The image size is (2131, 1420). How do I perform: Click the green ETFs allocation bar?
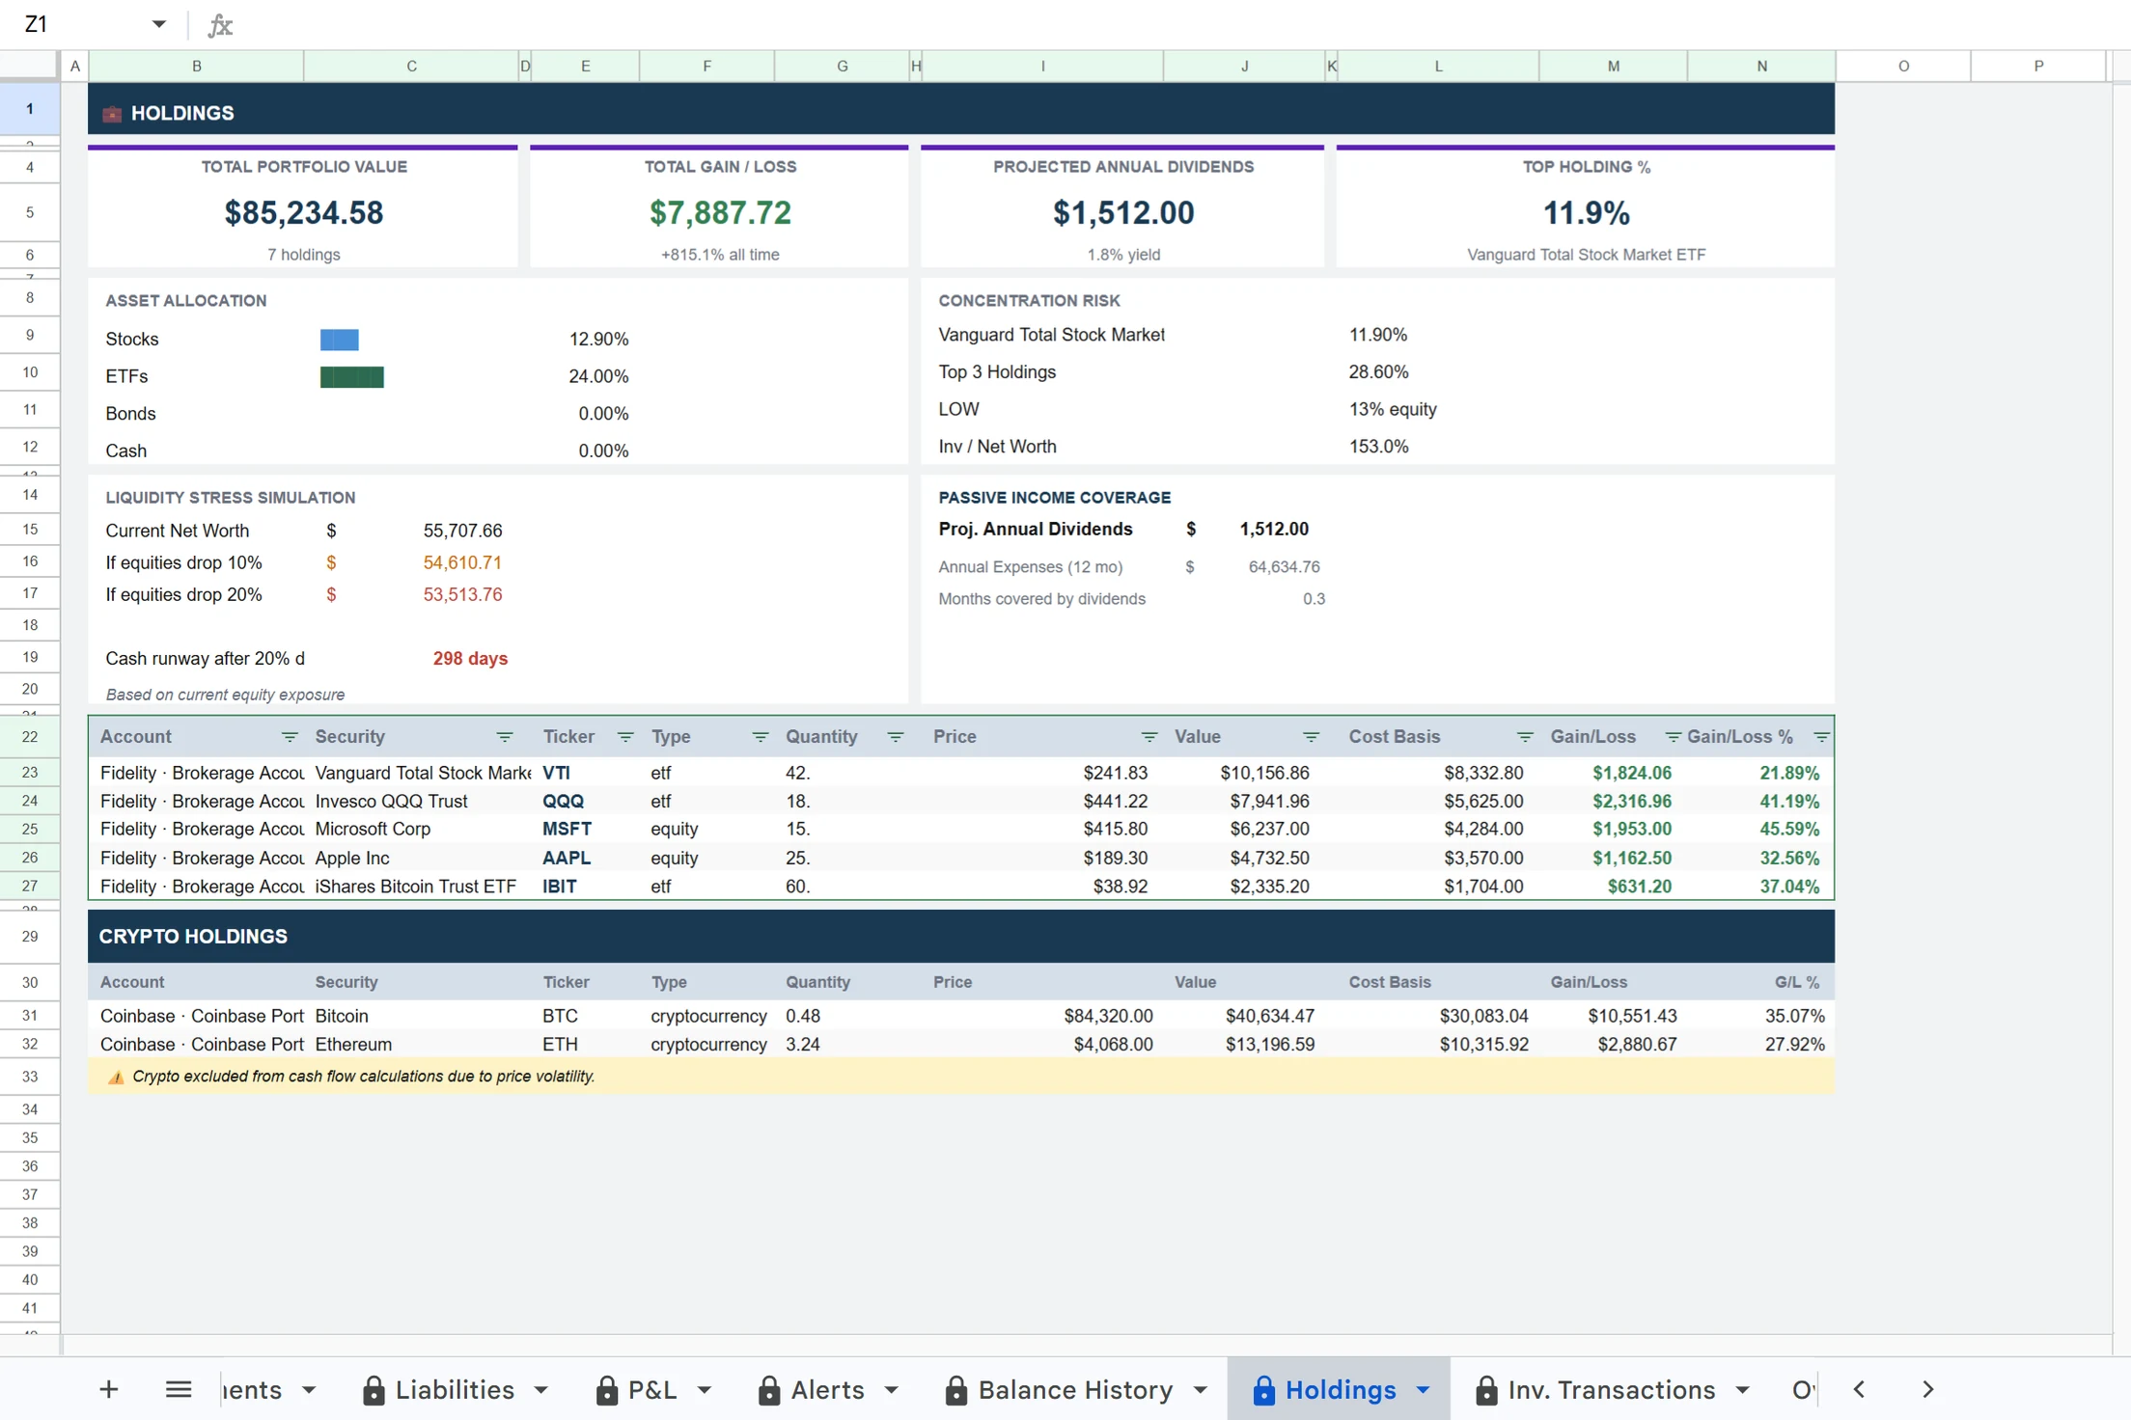click(352, 376)
